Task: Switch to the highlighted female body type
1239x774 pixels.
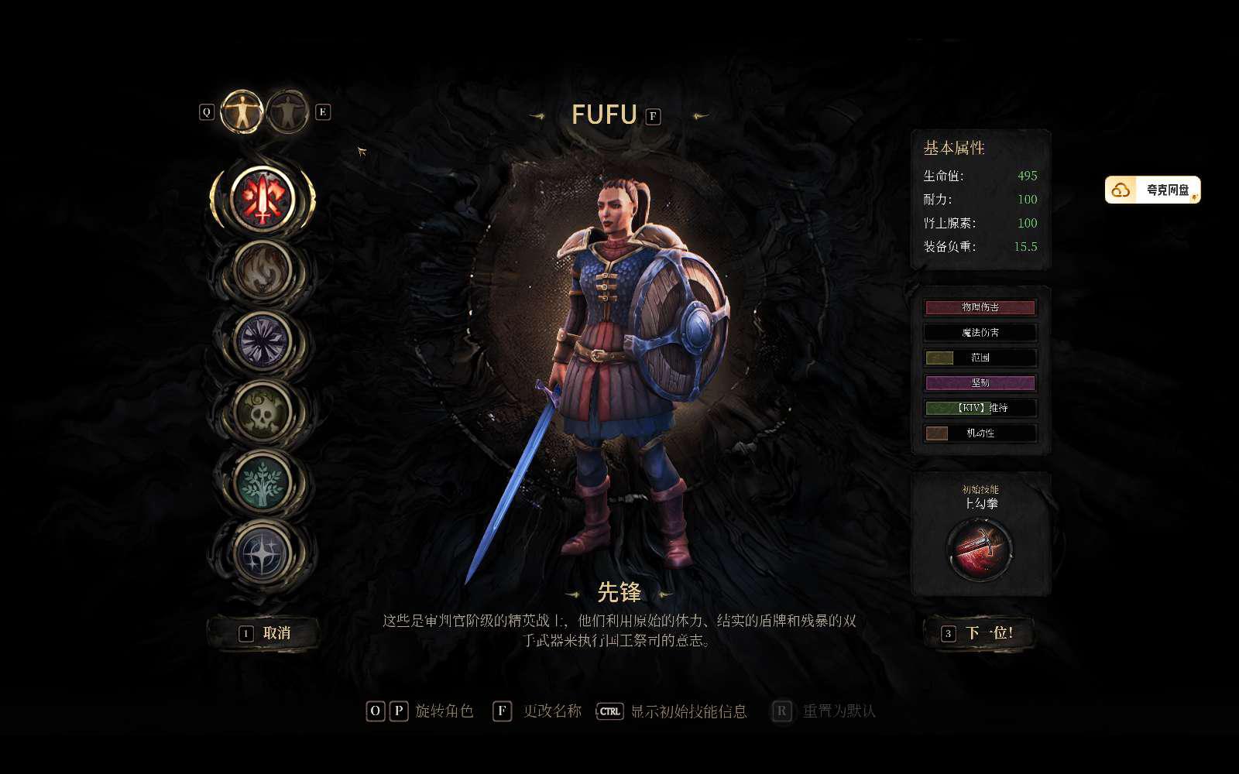Action: pos(242,111)
